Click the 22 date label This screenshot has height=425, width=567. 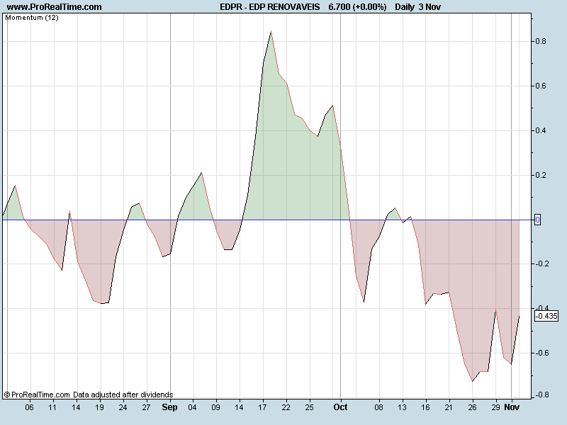point(286,408)
